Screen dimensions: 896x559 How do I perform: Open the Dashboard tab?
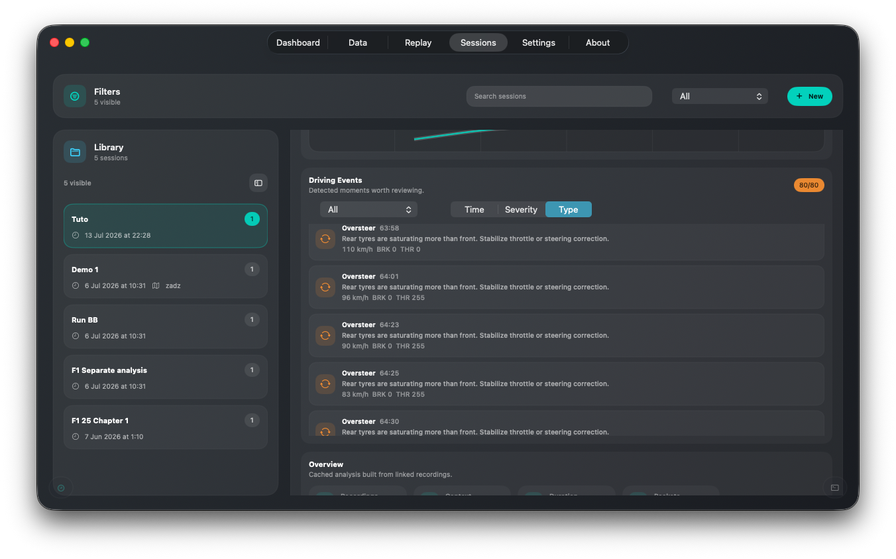click(298, 42)
